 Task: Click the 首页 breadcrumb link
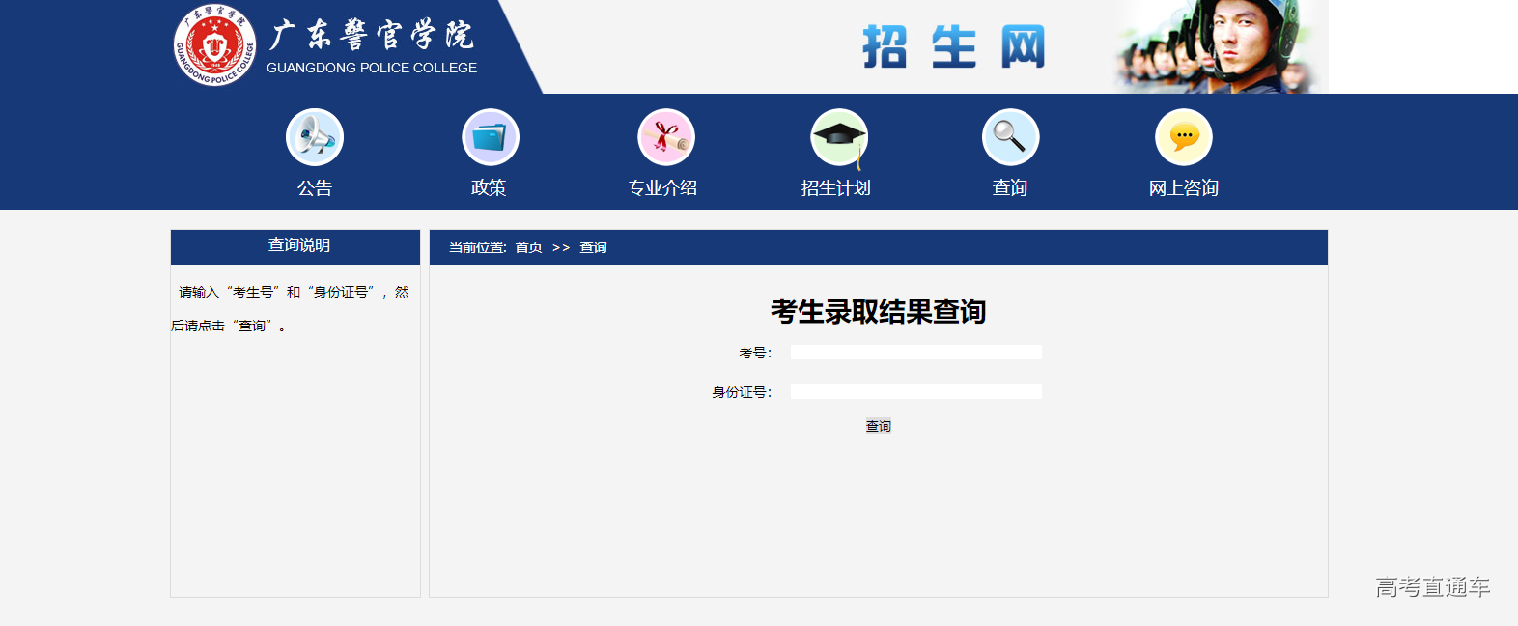coord(528,248)
